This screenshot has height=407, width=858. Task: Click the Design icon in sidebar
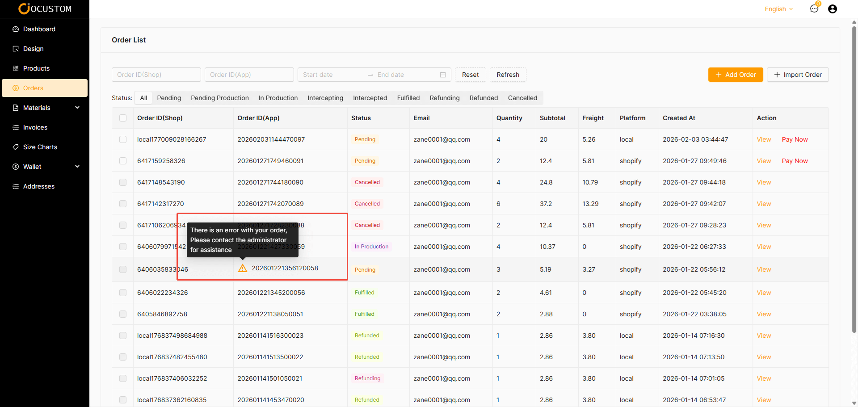click(x=16, y=49)
